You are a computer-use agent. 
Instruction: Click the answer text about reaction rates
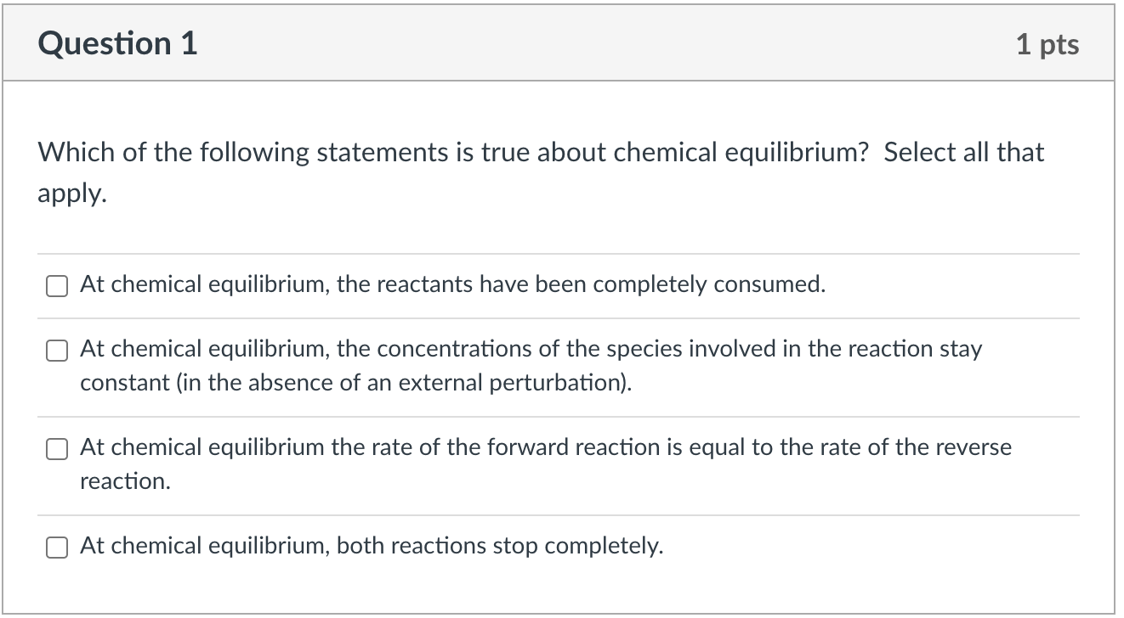click(x=544, y=448)
